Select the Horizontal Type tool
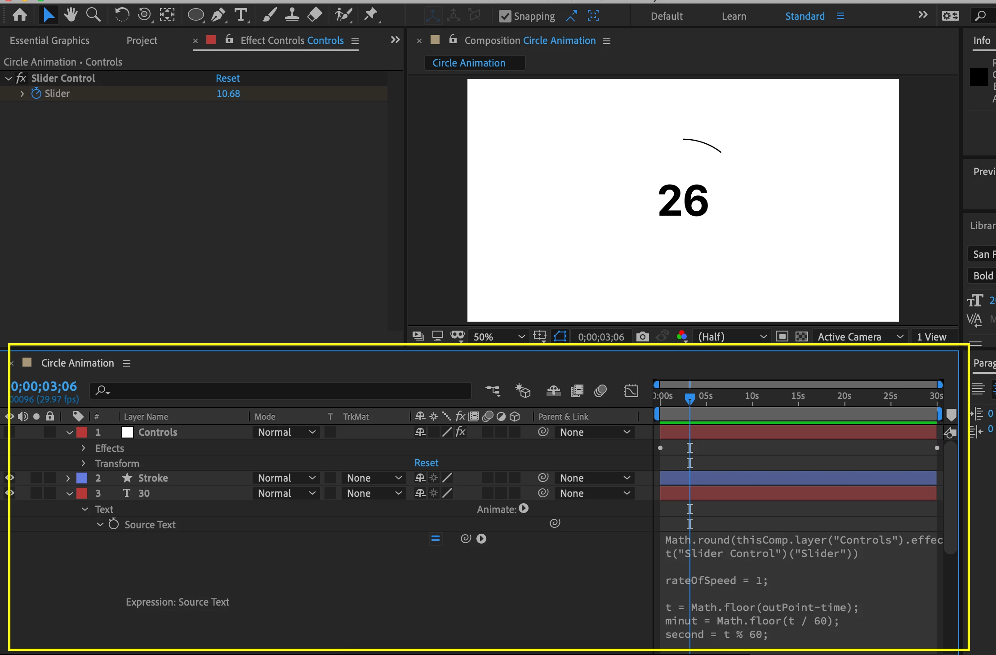 coord(241,15)
